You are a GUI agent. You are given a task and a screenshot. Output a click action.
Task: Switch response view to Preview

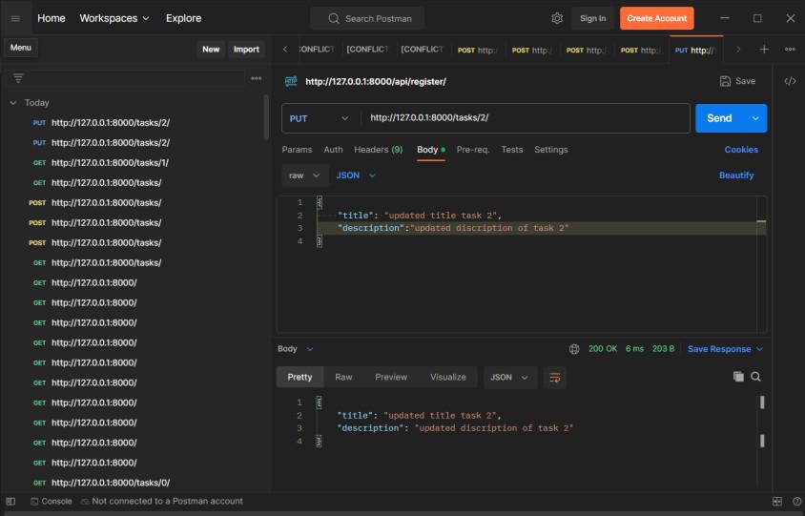[391, 377]
